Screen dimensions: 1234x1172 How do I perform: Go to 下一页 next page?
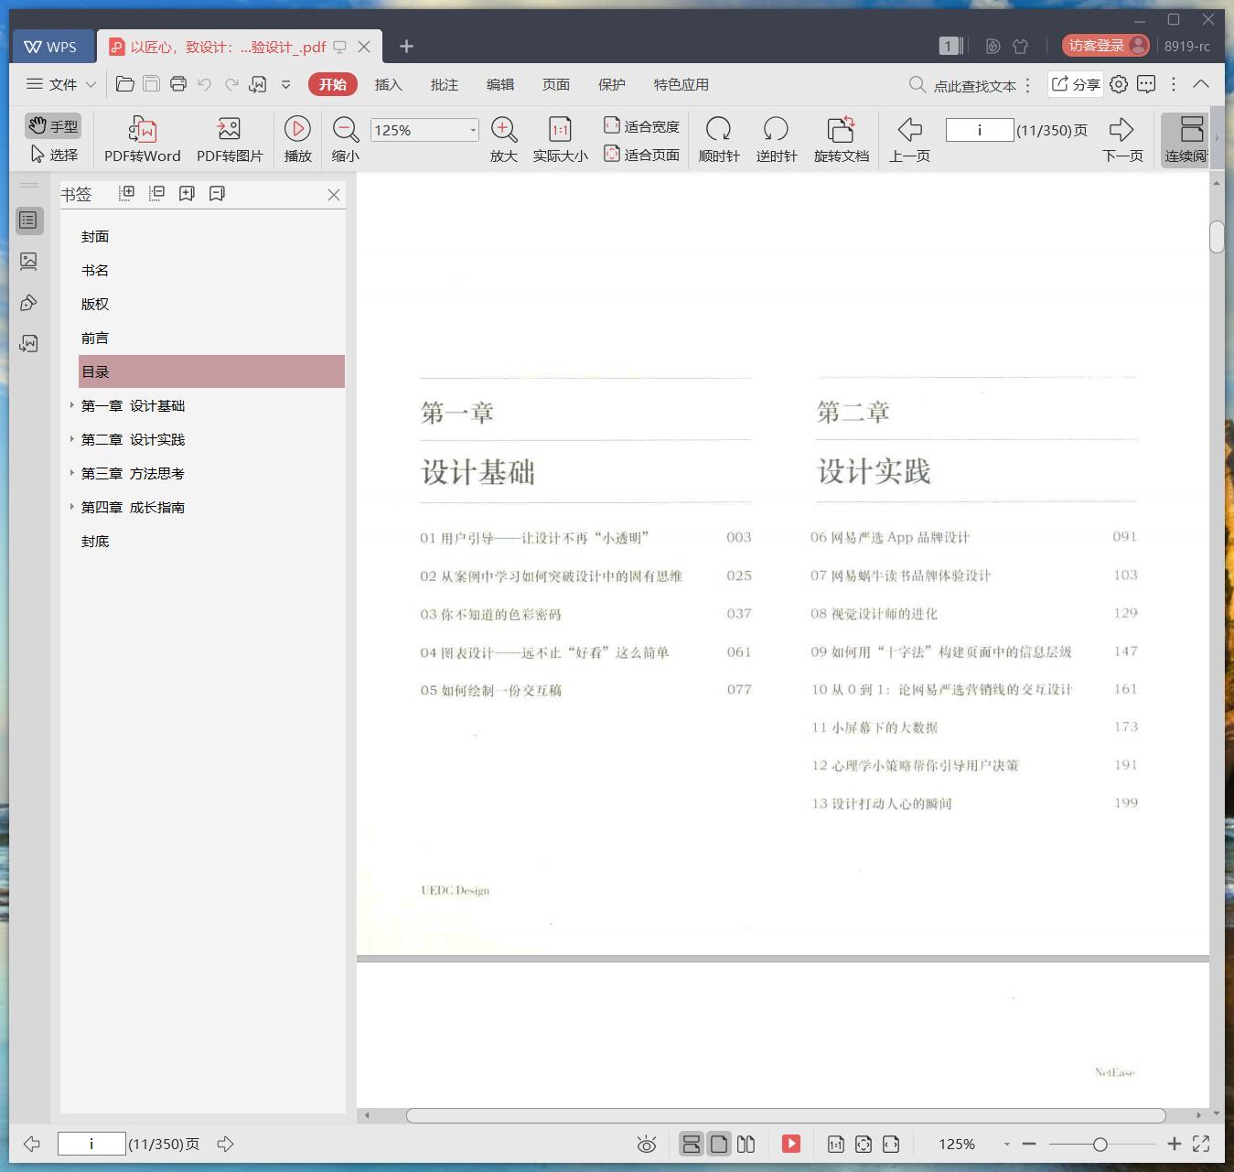1122,139
